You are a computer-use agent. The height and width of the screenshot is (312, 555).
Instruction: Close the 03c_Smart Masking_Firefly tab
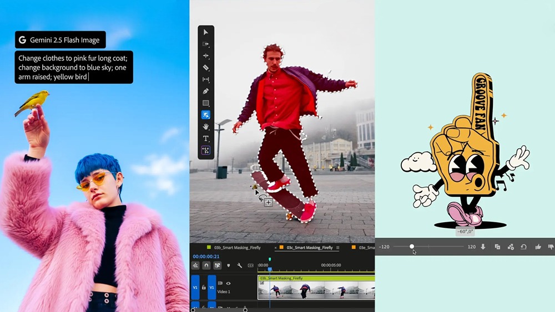[x=276, y=248]
